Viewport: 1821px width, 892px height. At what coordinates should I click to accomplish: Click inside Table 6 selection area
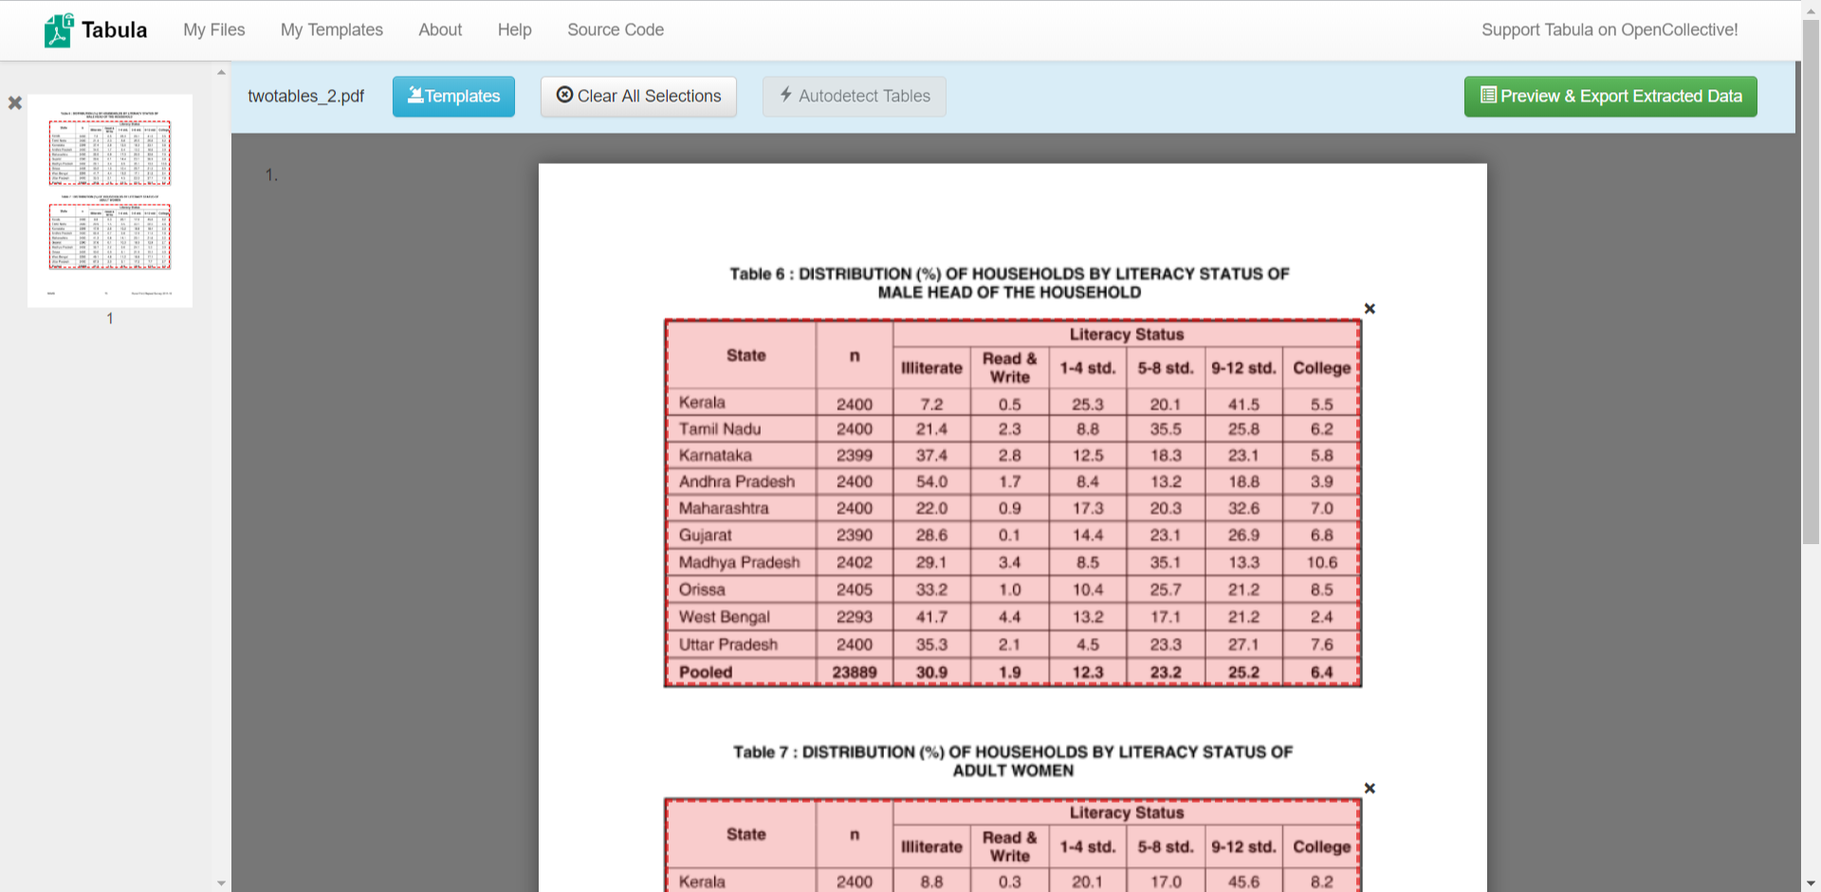tap(1012, 502)
